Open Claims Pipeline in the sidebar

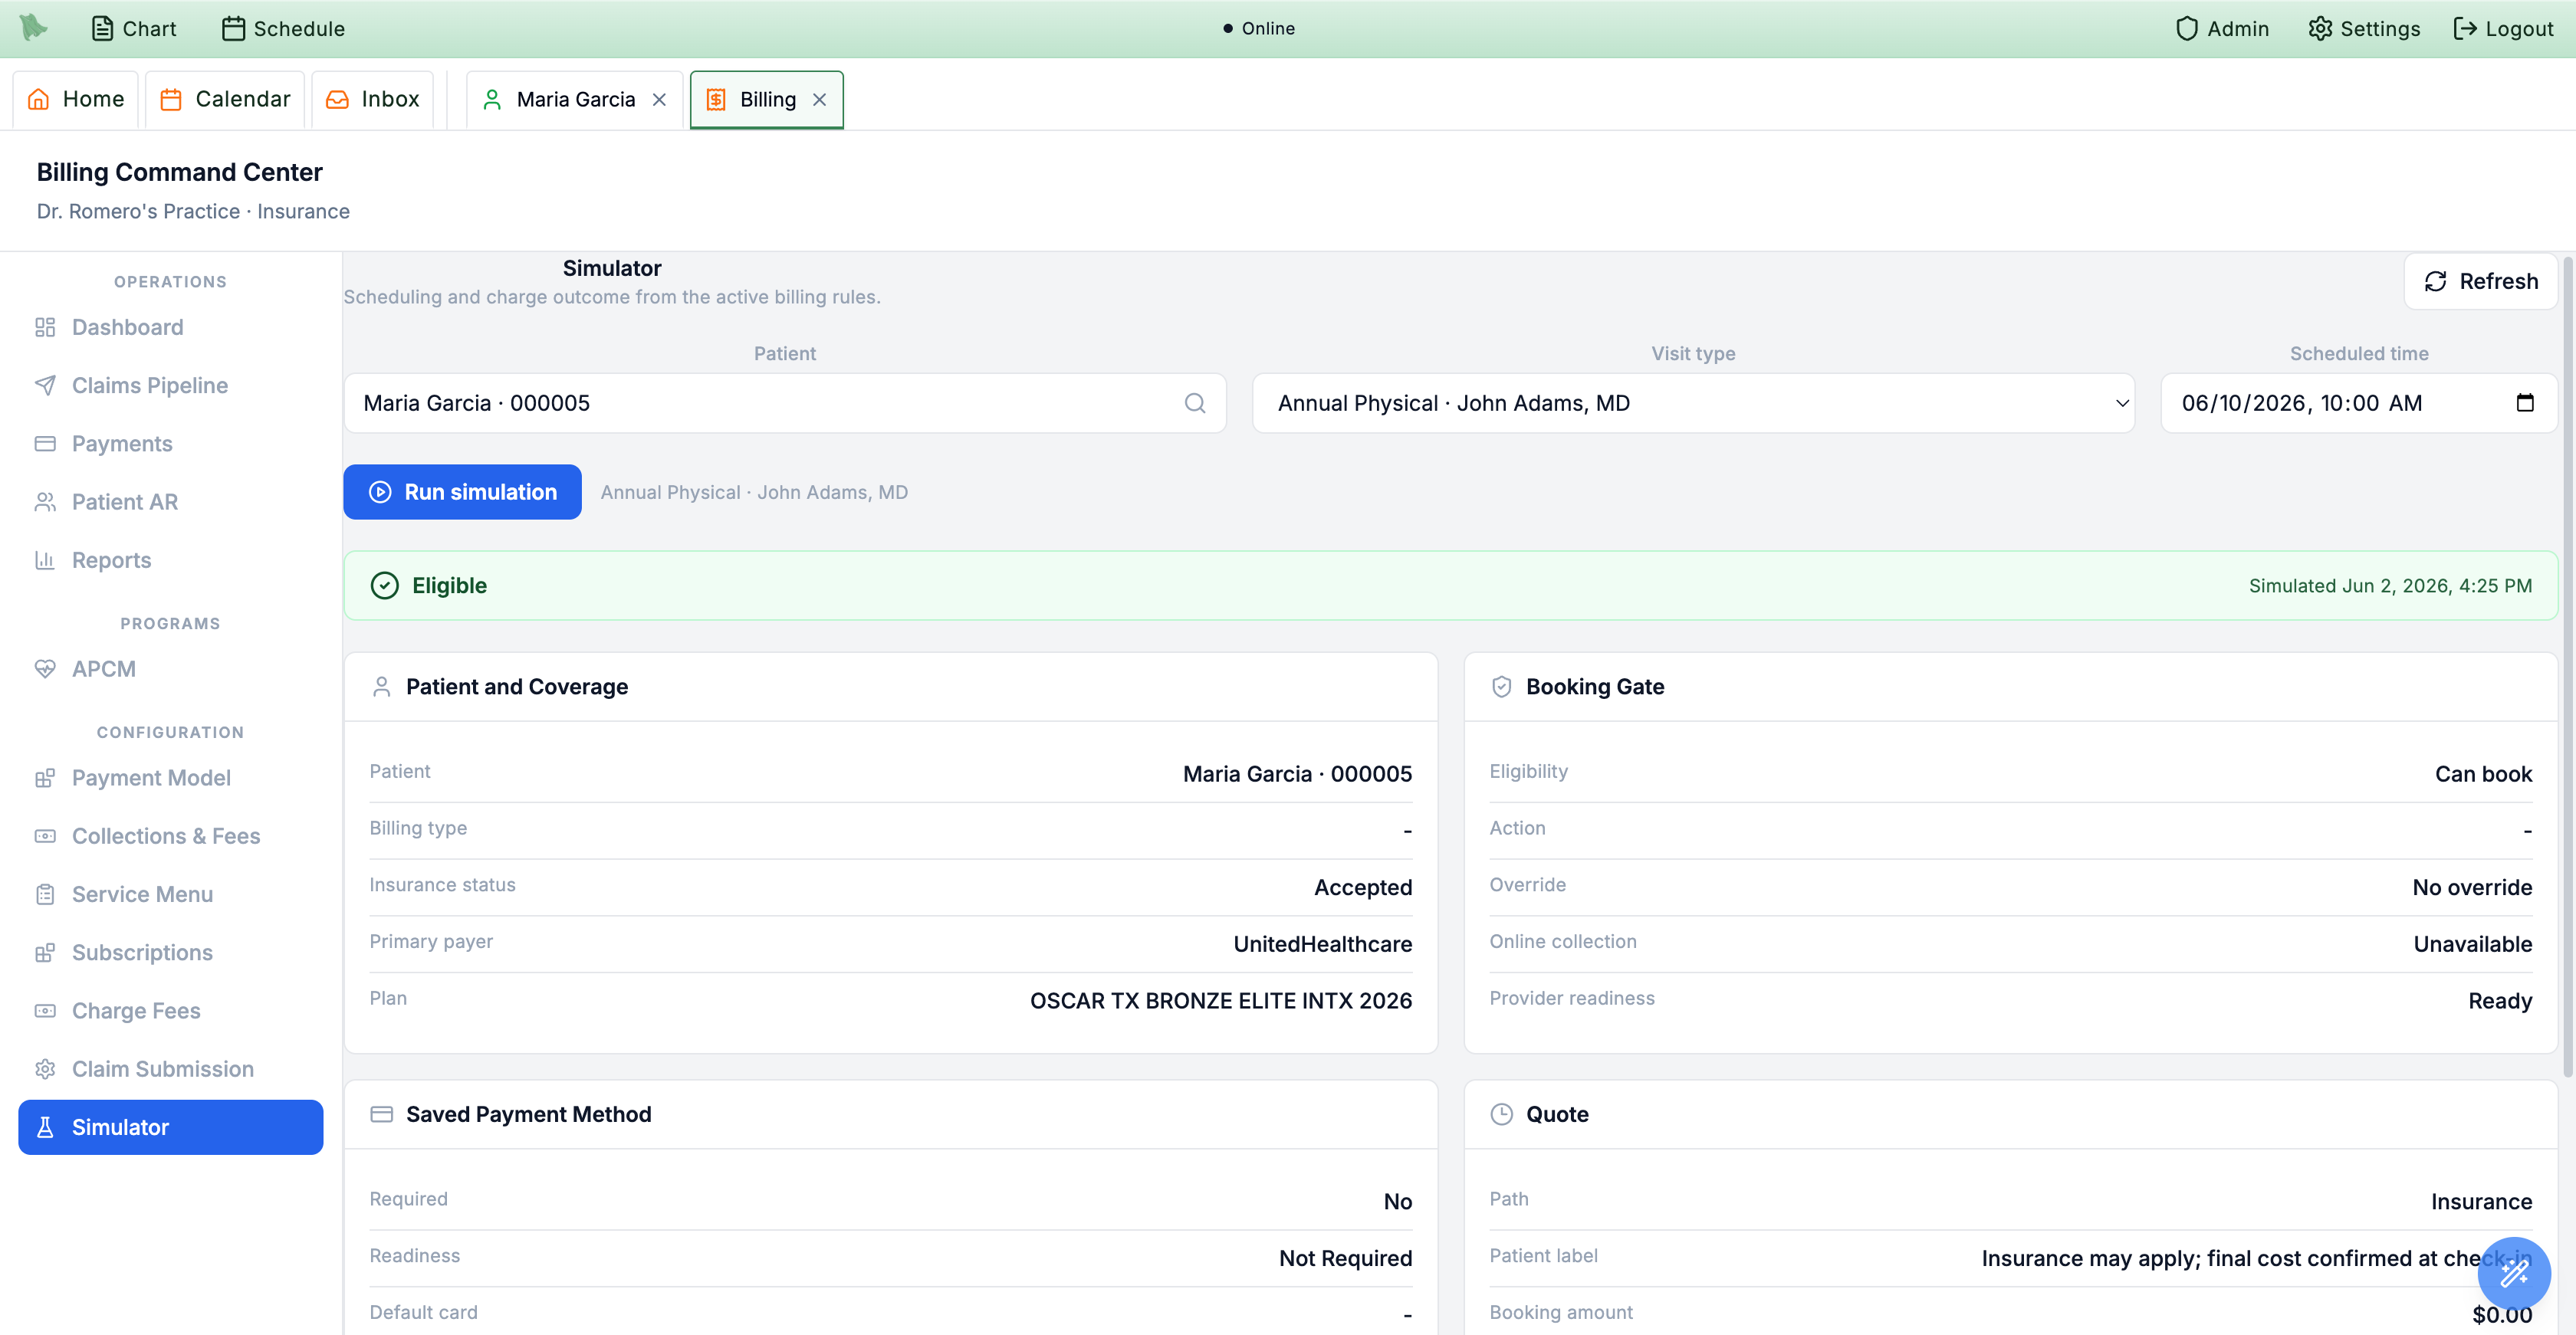pos(171,385)
